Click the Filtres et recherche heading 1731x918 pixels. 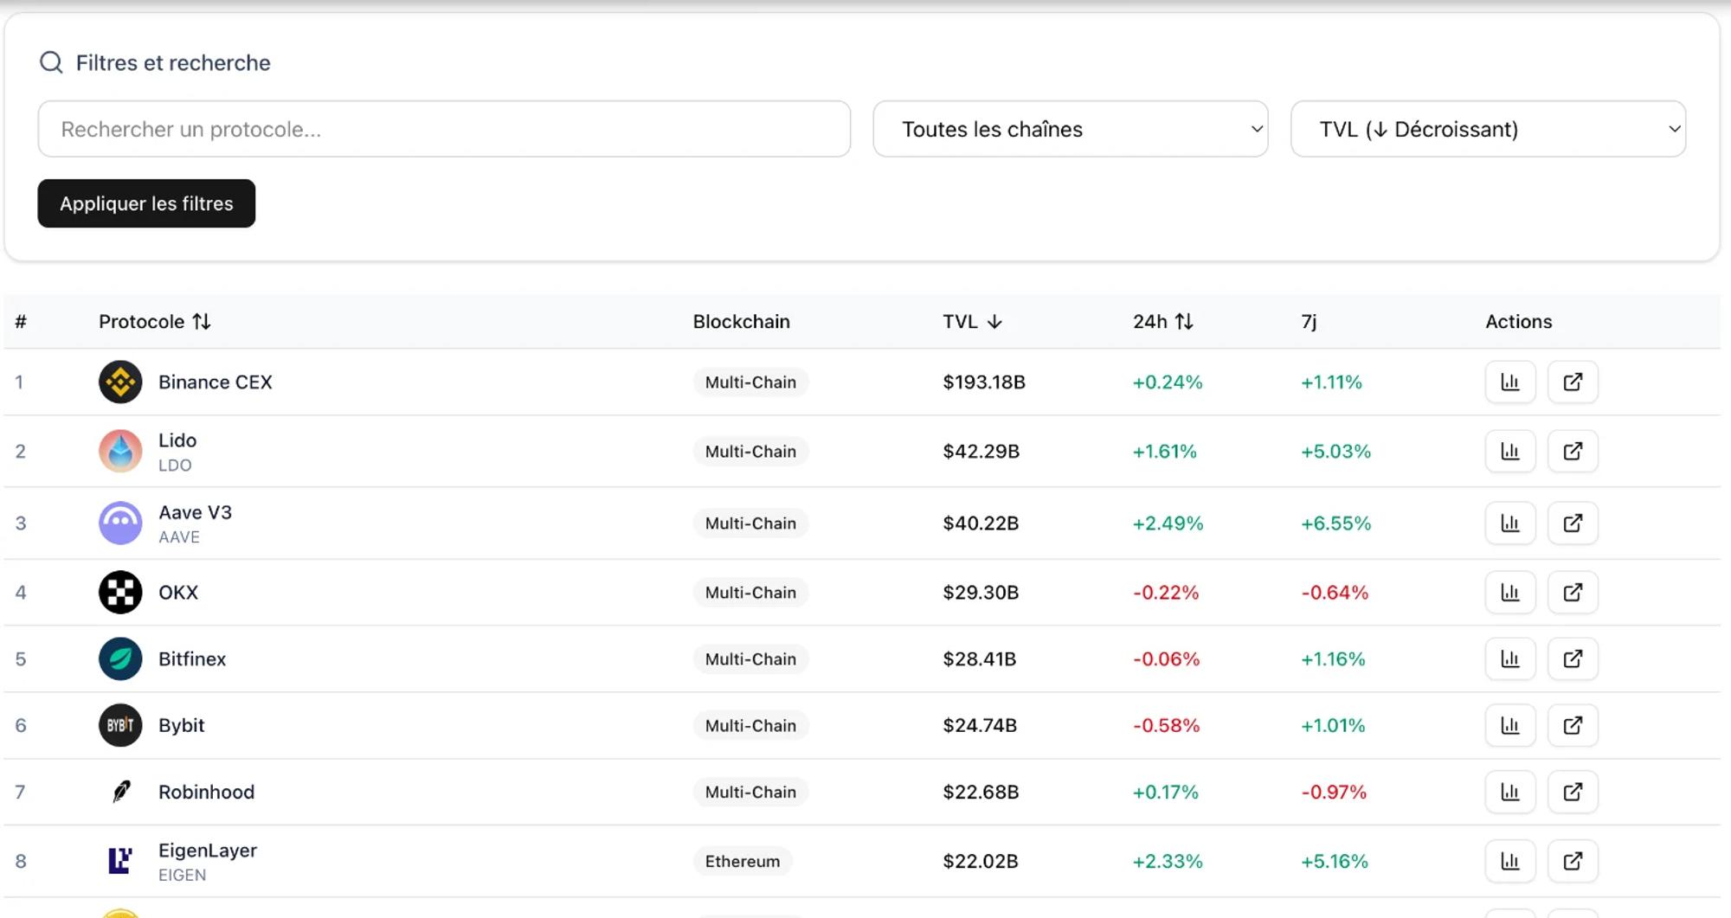point(173,62)
